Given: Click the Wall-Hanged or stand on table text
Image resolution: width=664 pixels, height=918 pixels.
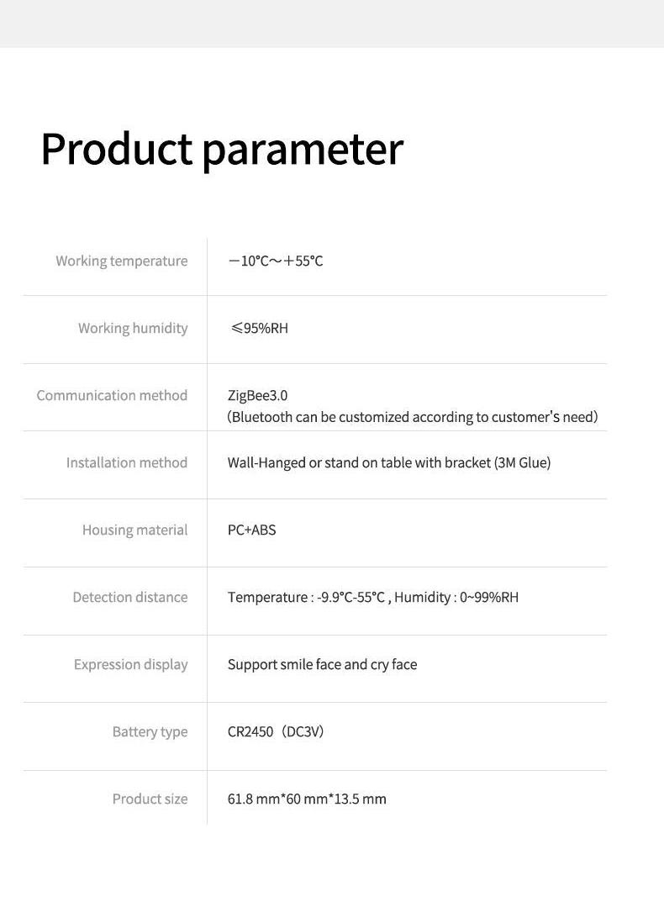Looking at the screenshot, I should (x=388, y=462).
